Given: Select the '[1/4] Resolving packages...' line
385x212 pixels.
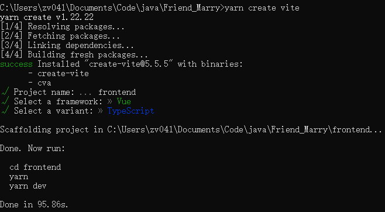Looking at the screenshot, I should 63,26.
